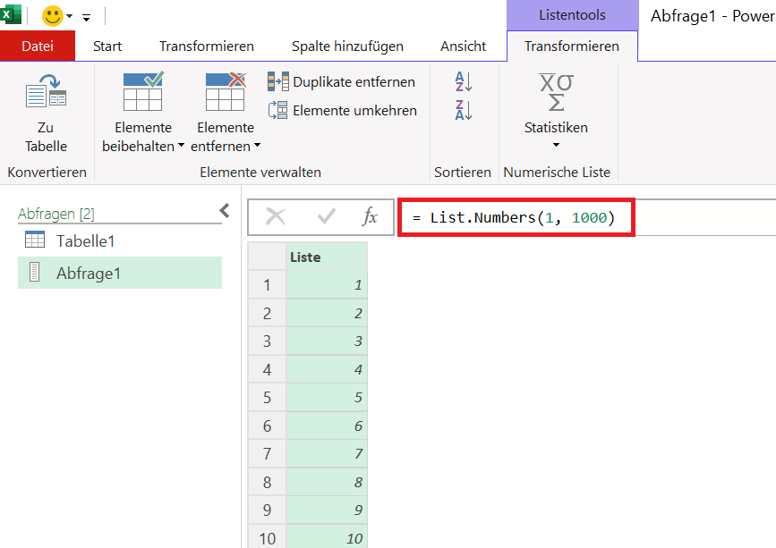Select the Liste column header
Viewport: 776px width, 548px height.
click(327, 257)
